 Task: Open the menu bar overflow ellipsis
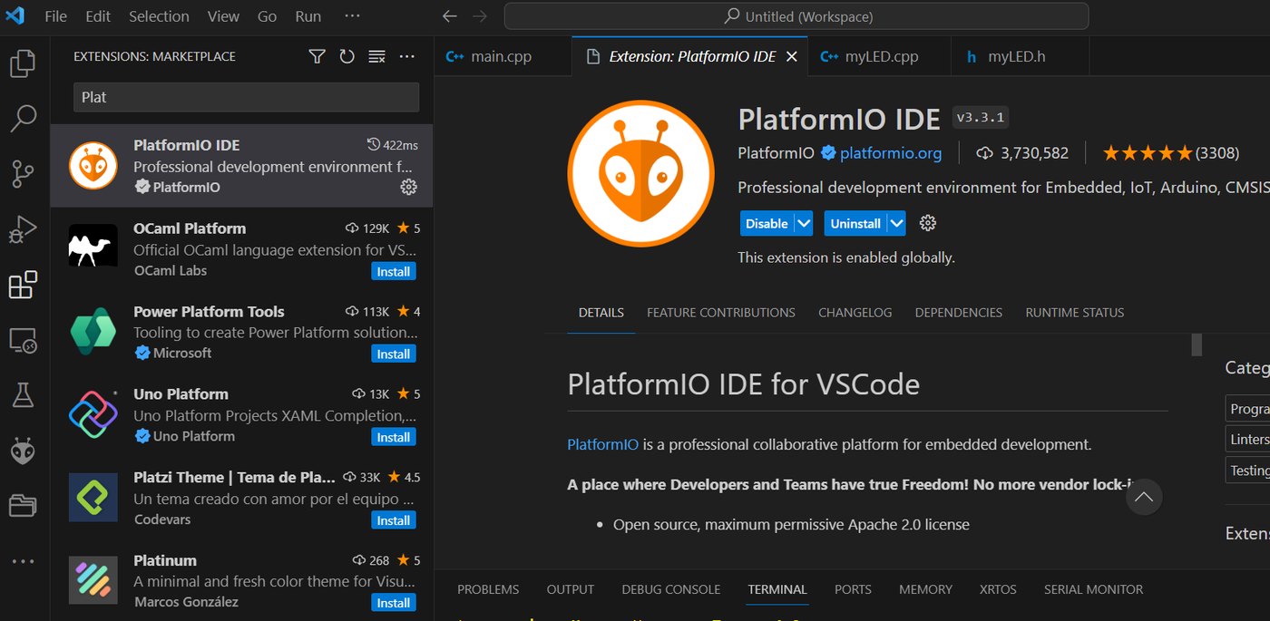coord(353,16)
